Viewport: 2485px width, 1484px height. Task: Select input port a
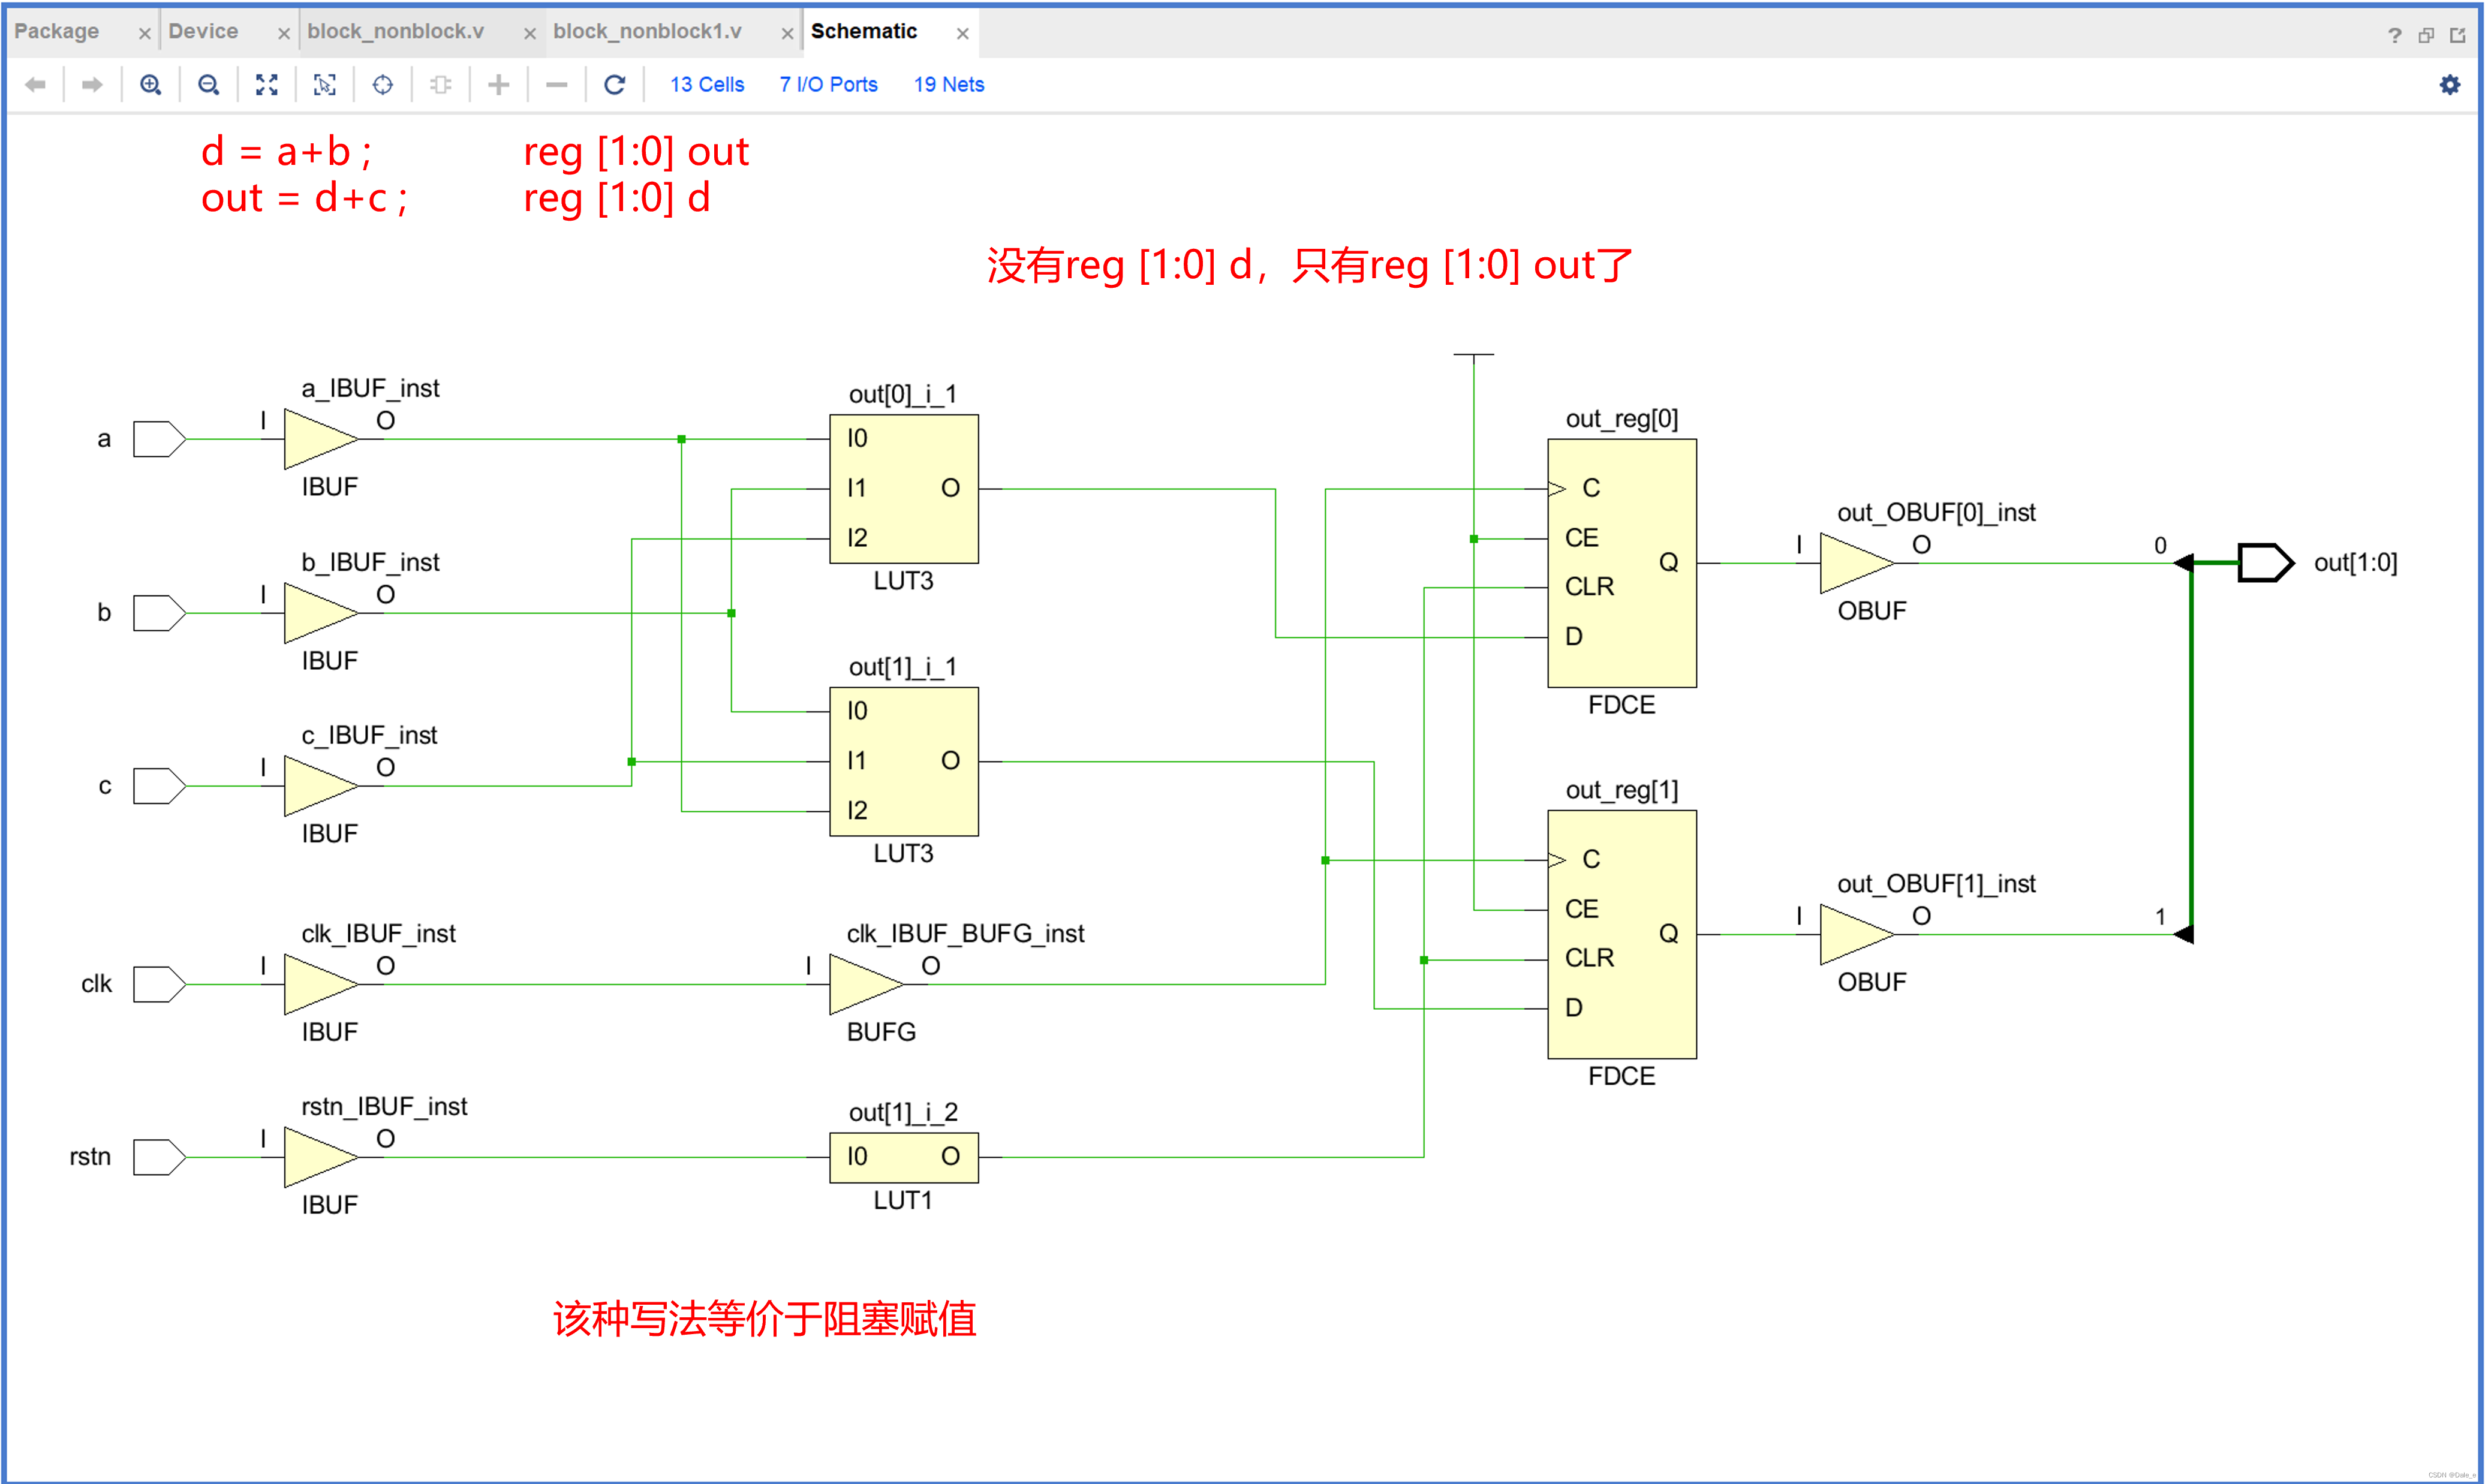point(159,439)
